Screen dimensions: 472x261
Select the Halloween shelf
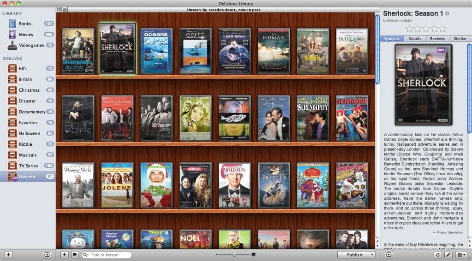point(28,133)
